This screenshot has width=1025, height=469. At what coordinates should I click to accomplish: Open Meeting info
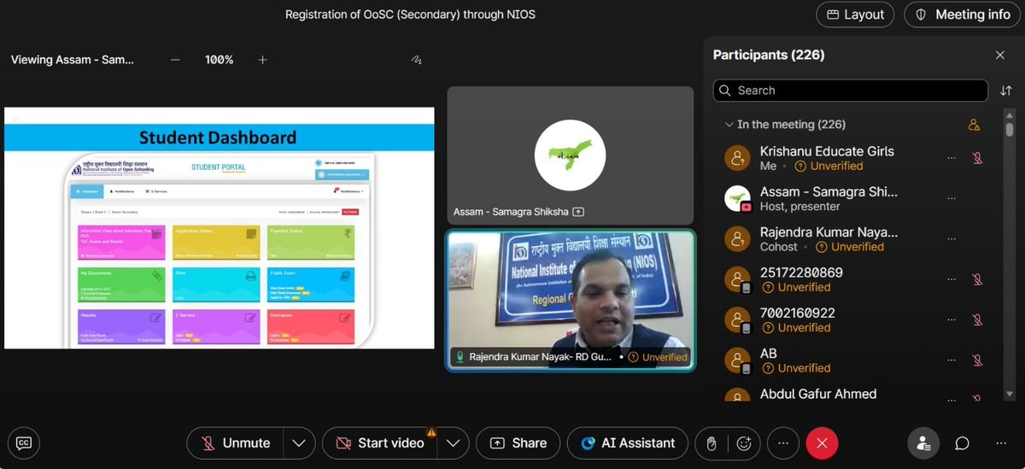pos(963,15)
